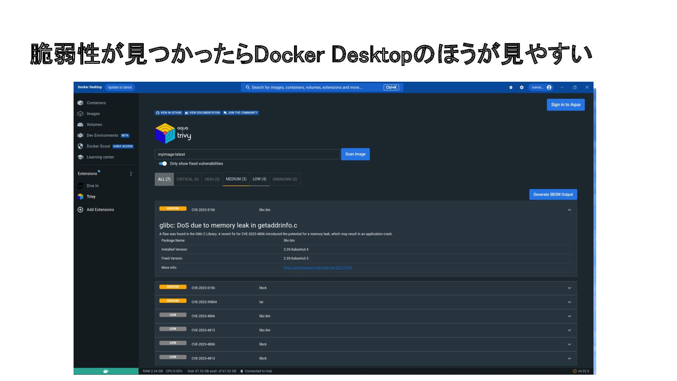Open Dive In extension label
677x381 pixels.
93,186
